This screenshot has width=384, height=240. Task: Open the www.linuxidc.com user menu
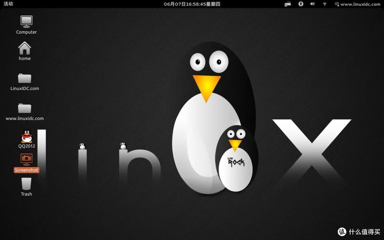[357, 4]
